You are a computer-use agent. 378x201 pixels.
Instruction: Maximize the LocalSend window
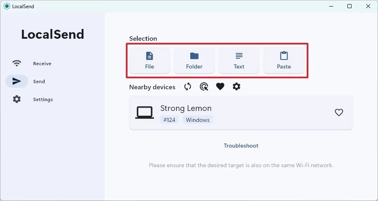[349, 6]
